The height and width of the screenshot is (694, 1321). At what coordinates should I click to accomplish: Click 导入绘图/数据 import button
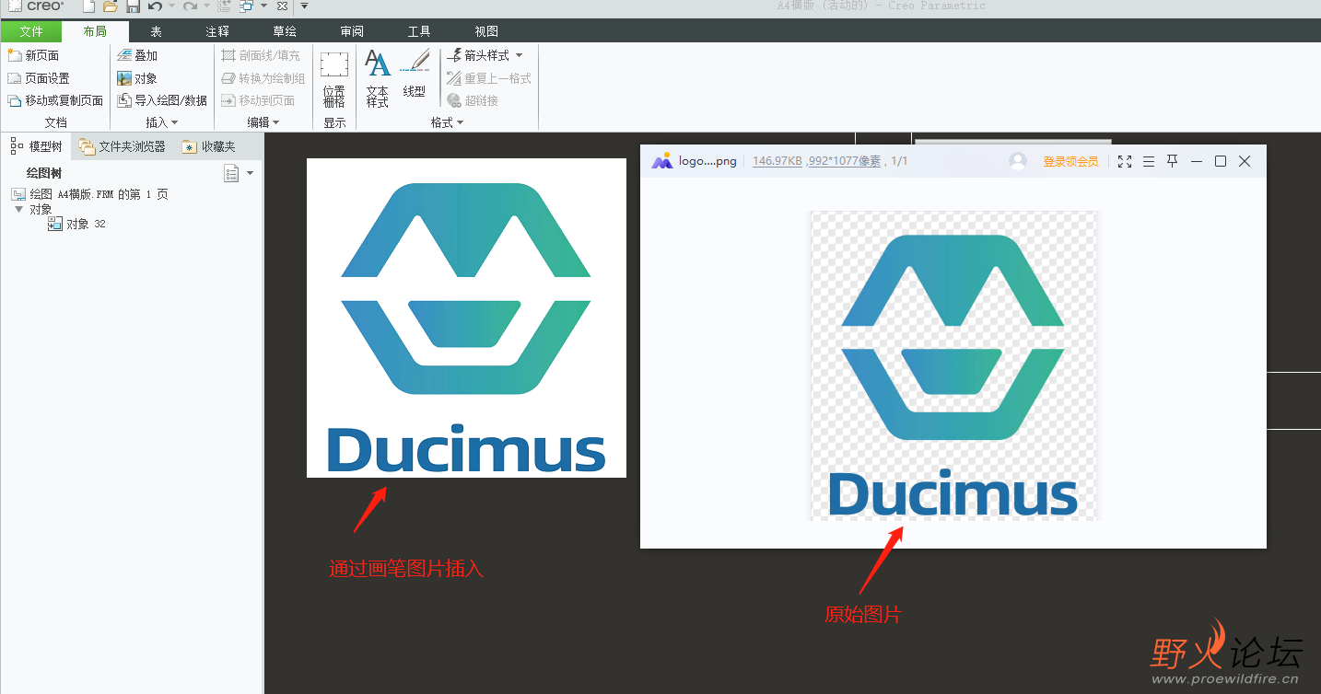point(162,100)
